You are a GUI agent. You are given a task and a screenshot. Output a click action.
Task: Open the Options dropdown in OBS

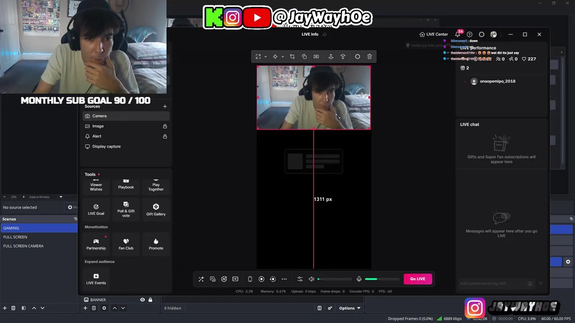[x=349, y=308]
